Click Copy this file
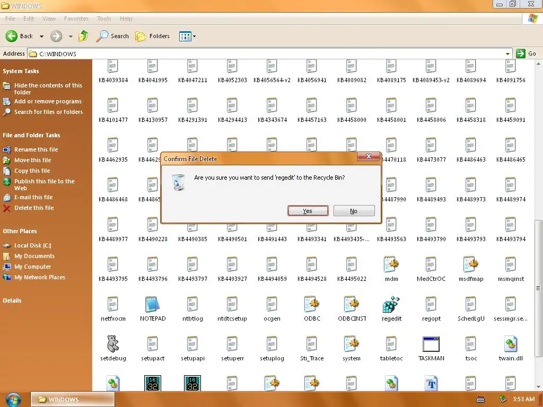Viewport: 543px width, 407px height. click(32, 171)
